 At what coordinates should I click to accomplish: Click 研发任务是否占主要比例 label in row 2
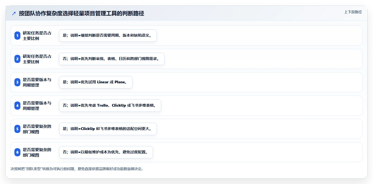pyautogui.click(x=37, y=59)
